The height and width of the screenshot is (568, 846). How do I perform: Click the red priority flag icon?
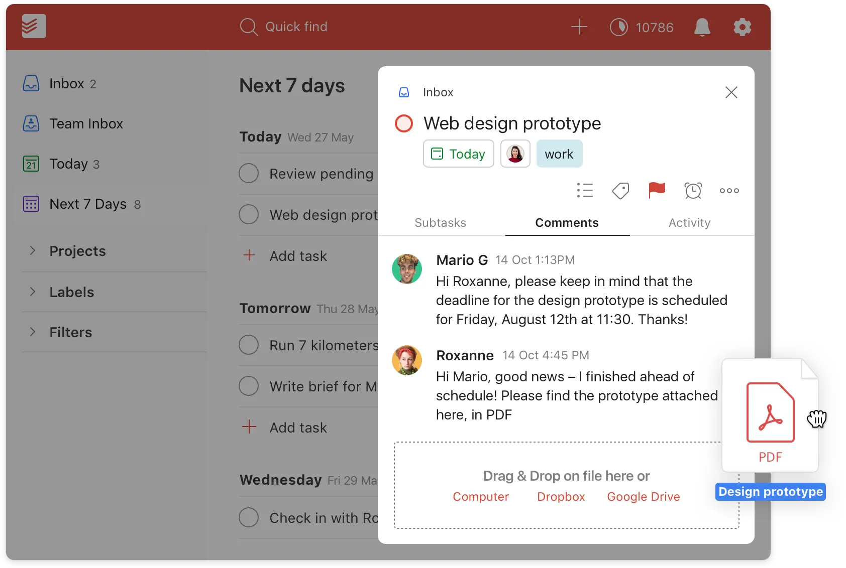657,190
